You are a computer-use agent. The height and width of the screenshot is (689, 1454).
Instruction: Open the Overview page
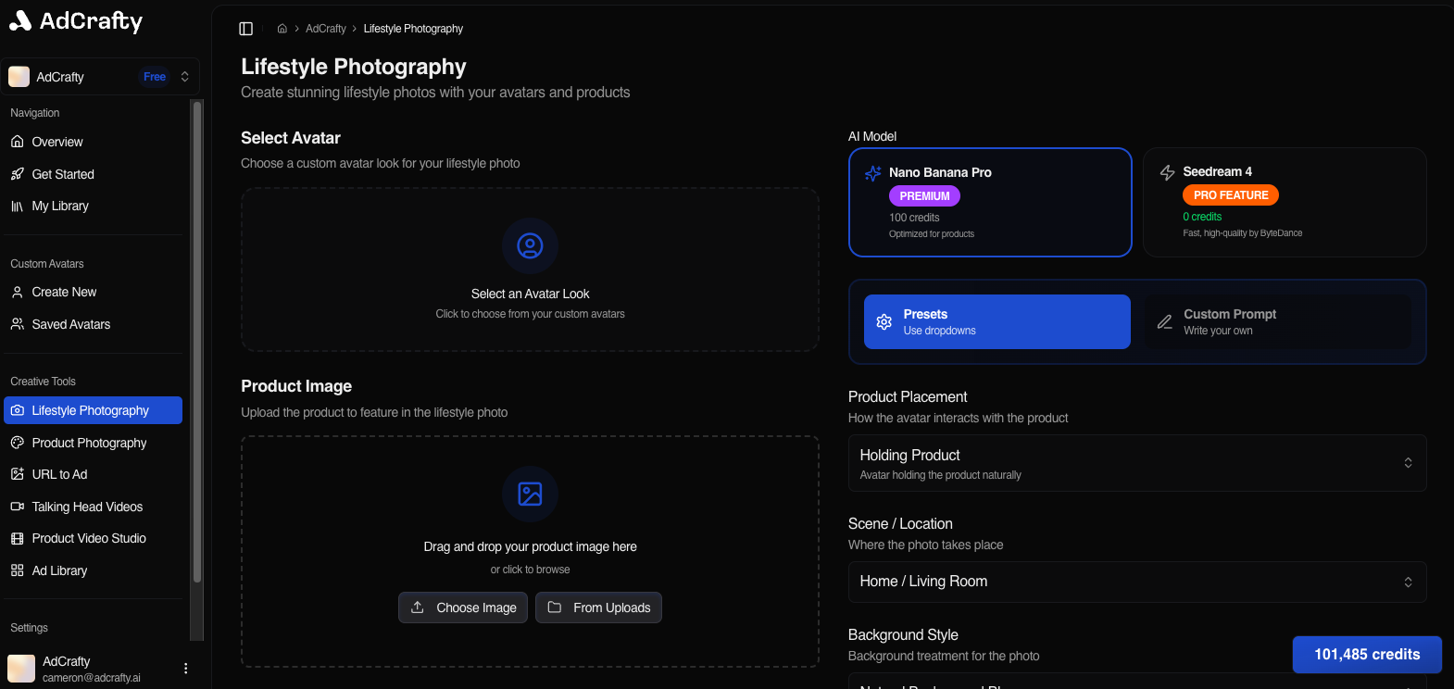pyautogui.click(x=93, y=142)
